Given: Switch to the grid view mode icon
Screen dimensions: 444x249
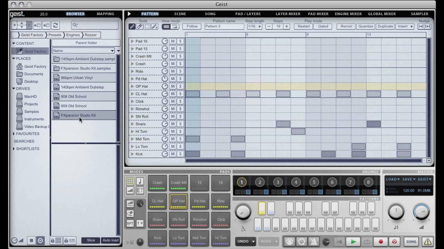Looking at the screenshot, I should (166, 27).
